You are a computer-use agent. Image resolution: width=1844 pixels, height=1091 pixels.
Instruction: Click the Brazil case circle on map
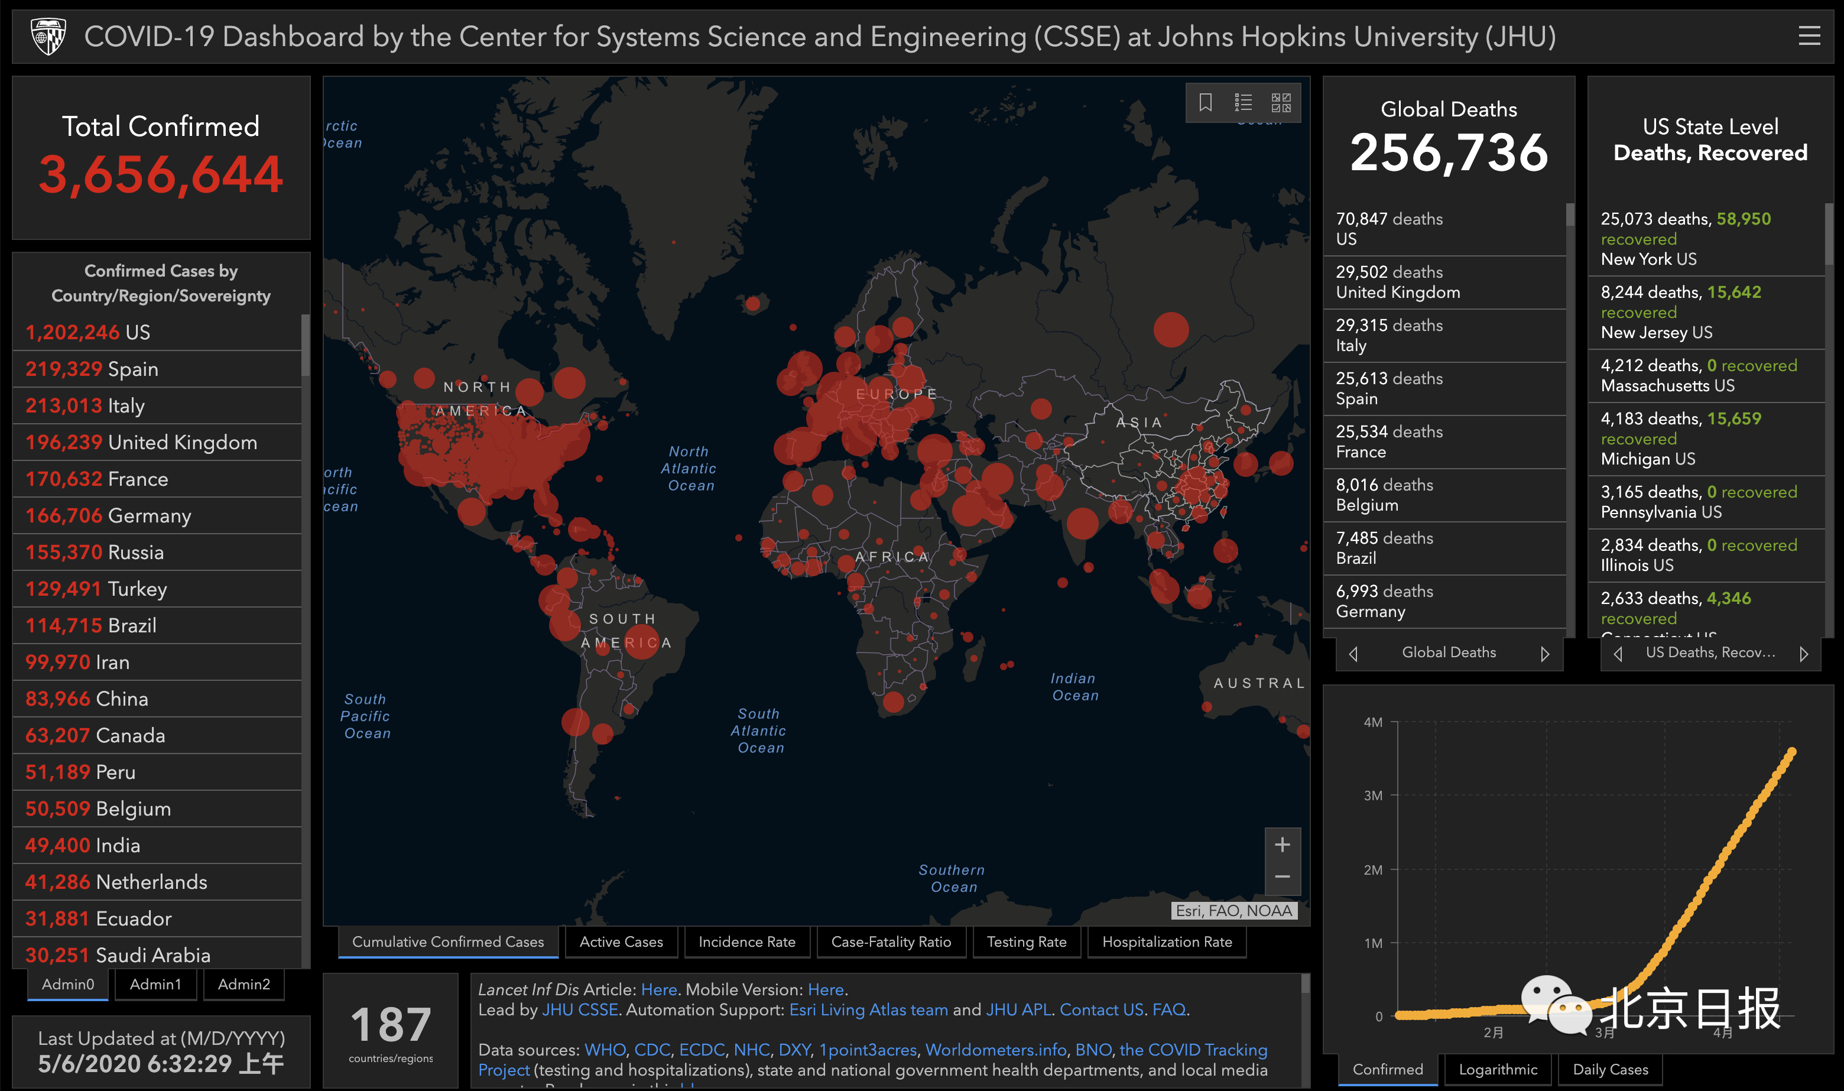pos(641,641)
